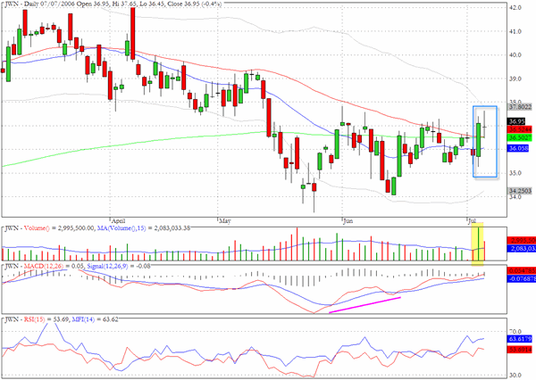Click the tallest green volume bar in July

pos(478,244)
